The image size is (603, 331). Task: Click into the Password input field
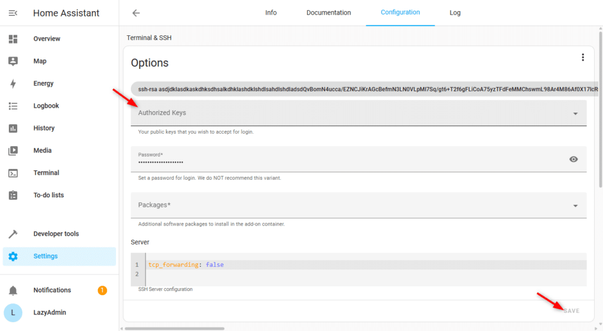click(x=347, y=161)
